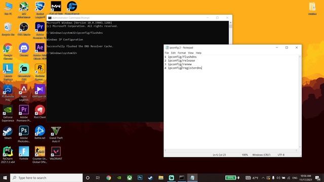Image resolution: width=324 pixels, height=182 pixels.
Task: Launch Counter-Strike Global Offensive shortcut
Action: pos(40,155)
